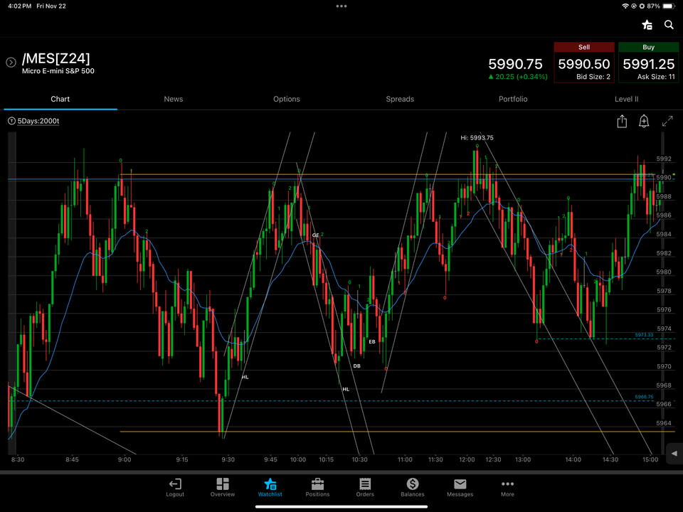The width and height of the screenshot is (683, 512).
Task: Tap the Hi: 5993.75 chart label
Action: (x=477, y=137)
